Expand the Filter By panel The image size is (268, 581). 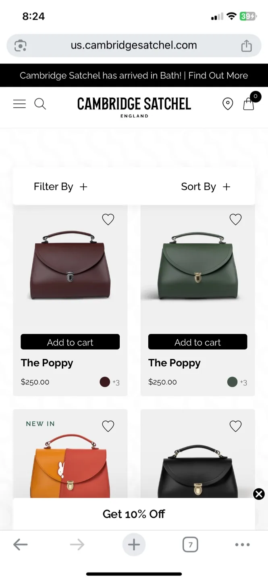click(60, 186)
